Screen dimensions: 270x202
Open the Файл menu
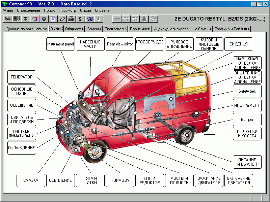click(8, 10)
